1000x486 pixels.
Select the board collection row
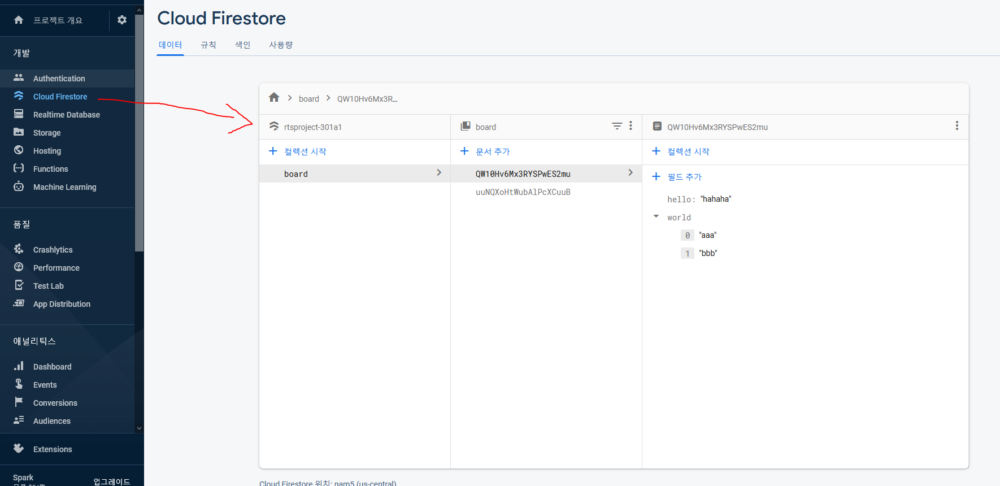point(354,173)
